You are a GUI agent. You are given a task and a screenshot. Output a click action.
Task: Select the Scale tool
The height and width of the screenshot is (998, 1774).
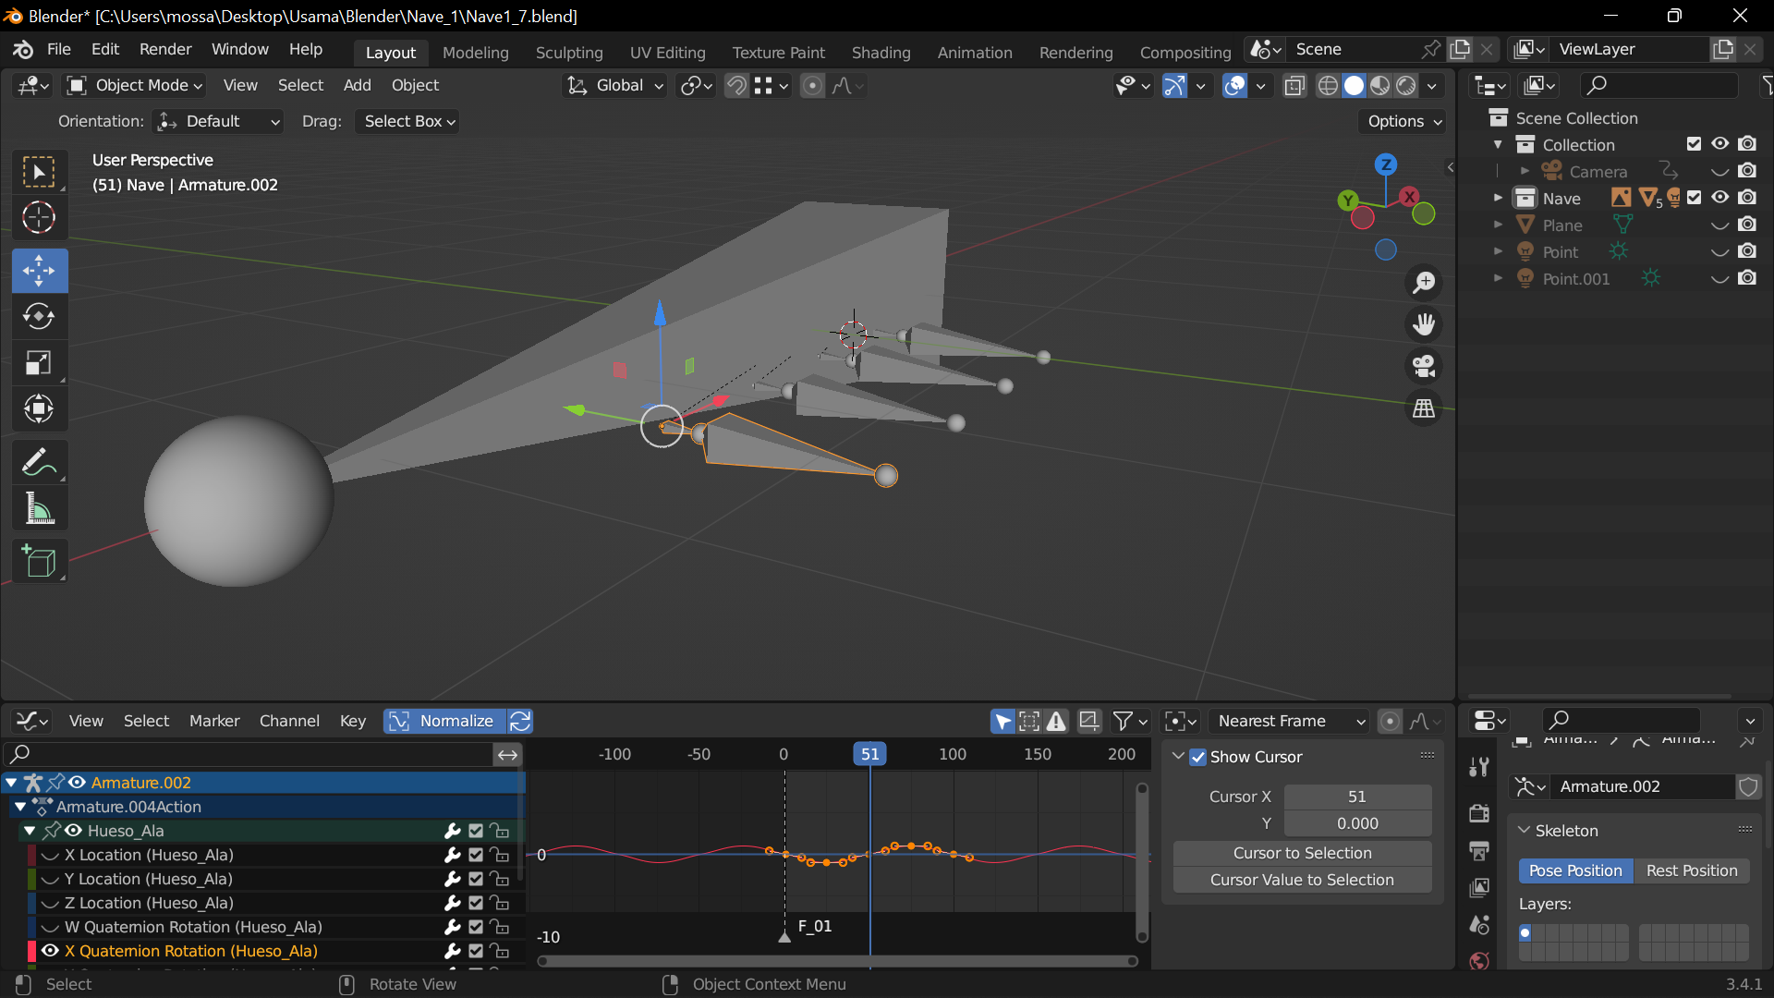point(39,363)
